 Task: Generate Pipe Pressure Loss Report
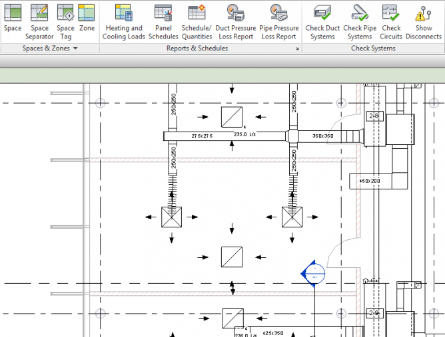coord(278,22)
